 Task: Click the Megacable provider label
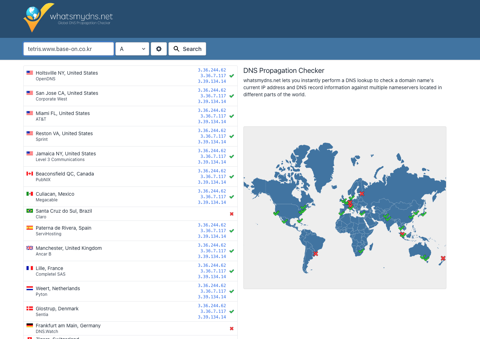click(x=46, y=200)
